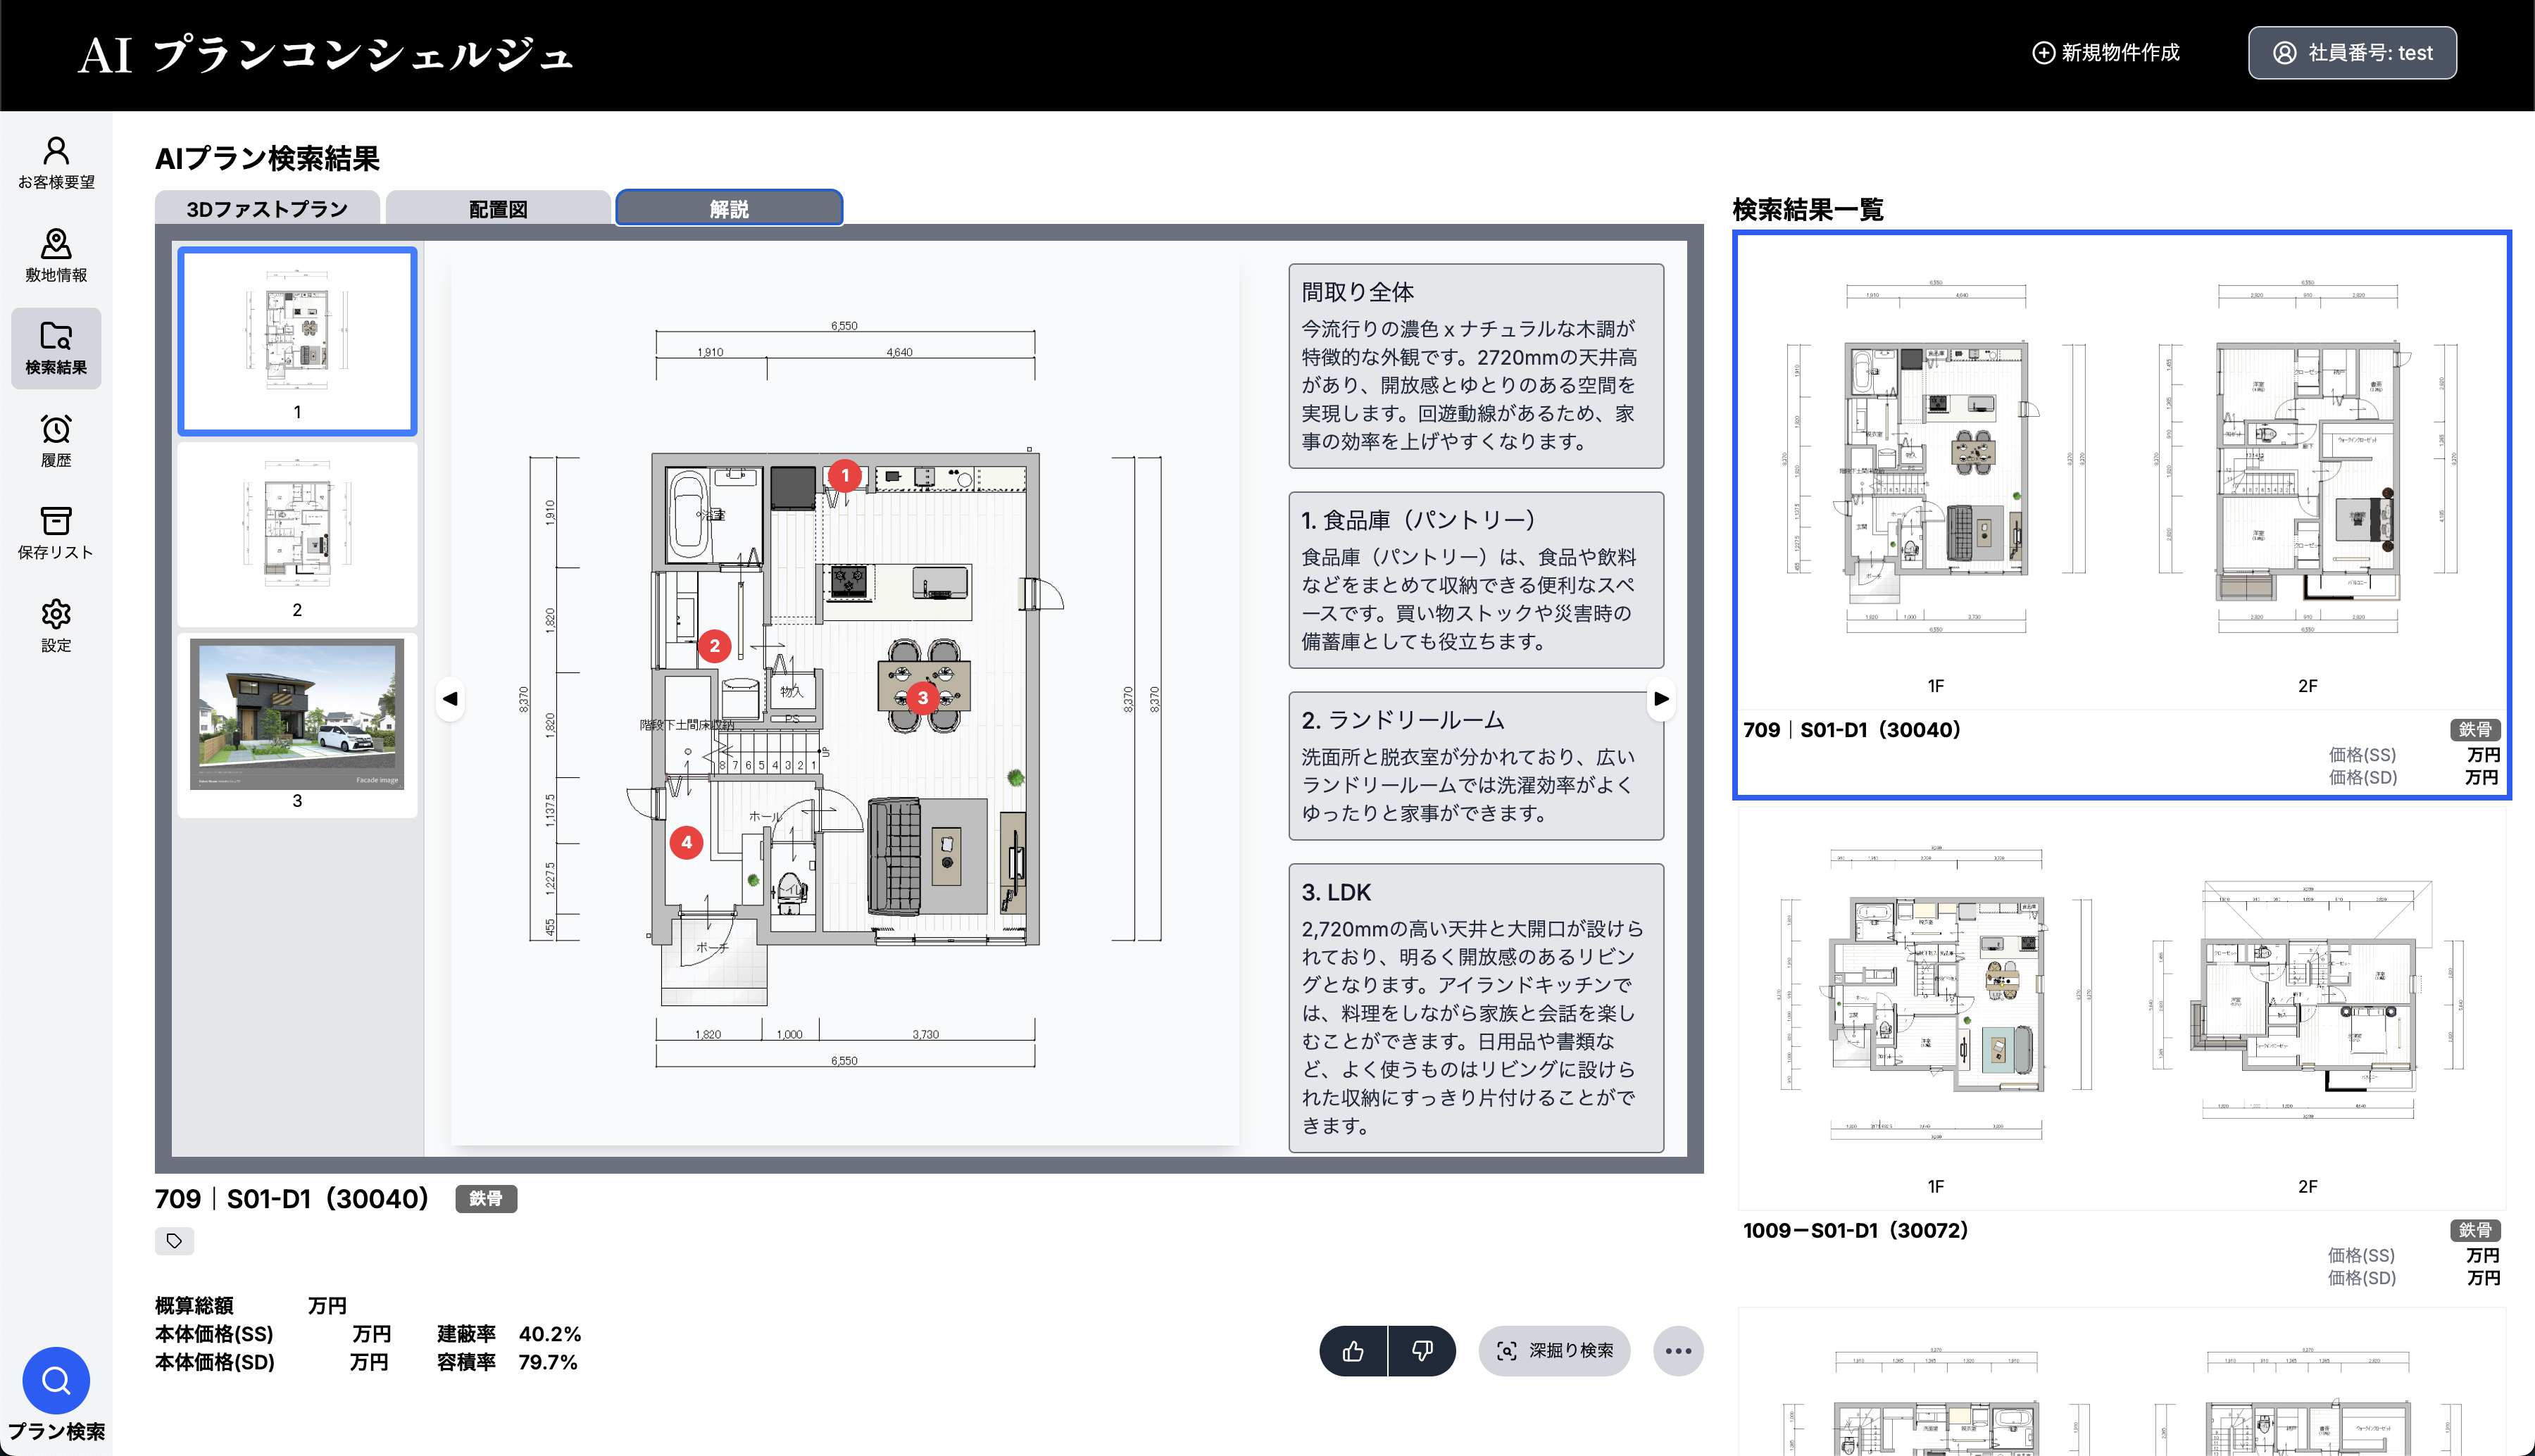The height and width of the screenshot is (1456, 2535).
Task: Click the tag icon under plan title
Action: (x=174, y=1241)
